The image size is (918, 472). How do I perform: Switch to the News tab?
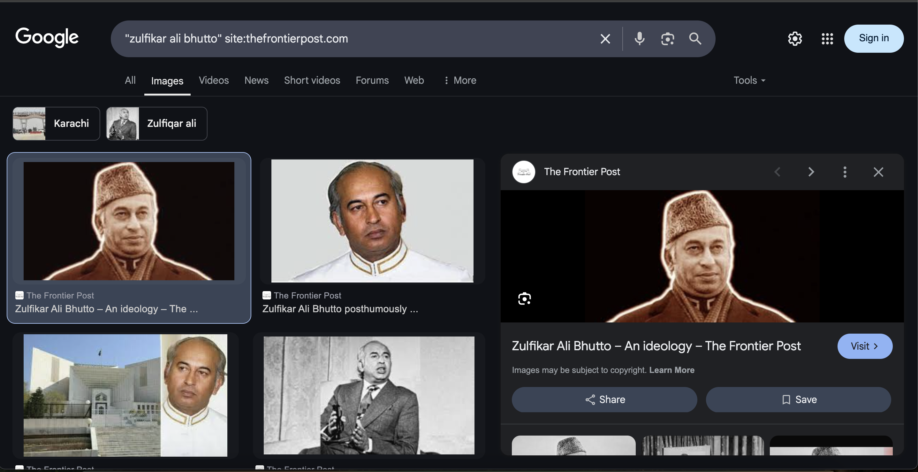click(256, 80)
